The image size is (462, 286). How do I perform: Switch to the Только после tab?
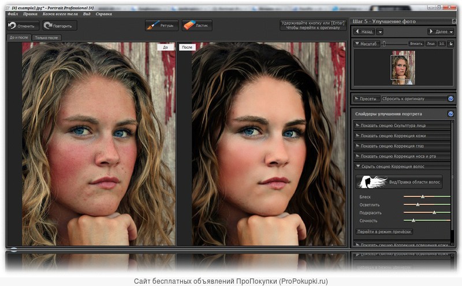click(x=47, y=37)
